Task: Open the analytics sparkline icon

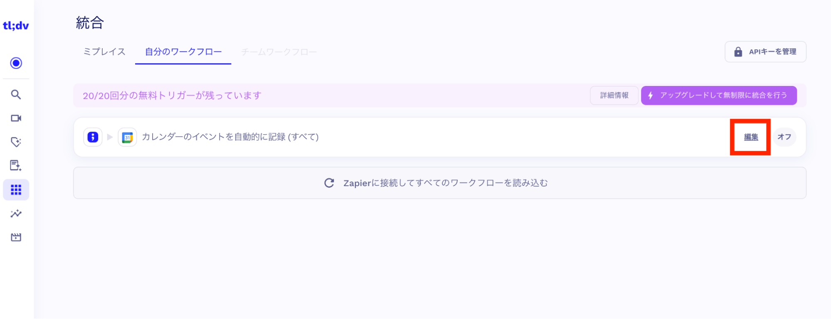Action: [x=16, y=213]
